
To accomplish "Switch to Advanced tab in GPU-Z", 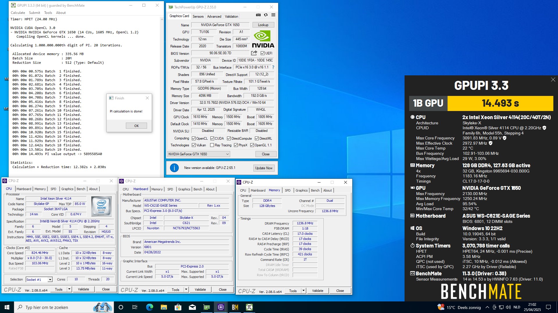I will pyautogui.click(x=214, y=17).
